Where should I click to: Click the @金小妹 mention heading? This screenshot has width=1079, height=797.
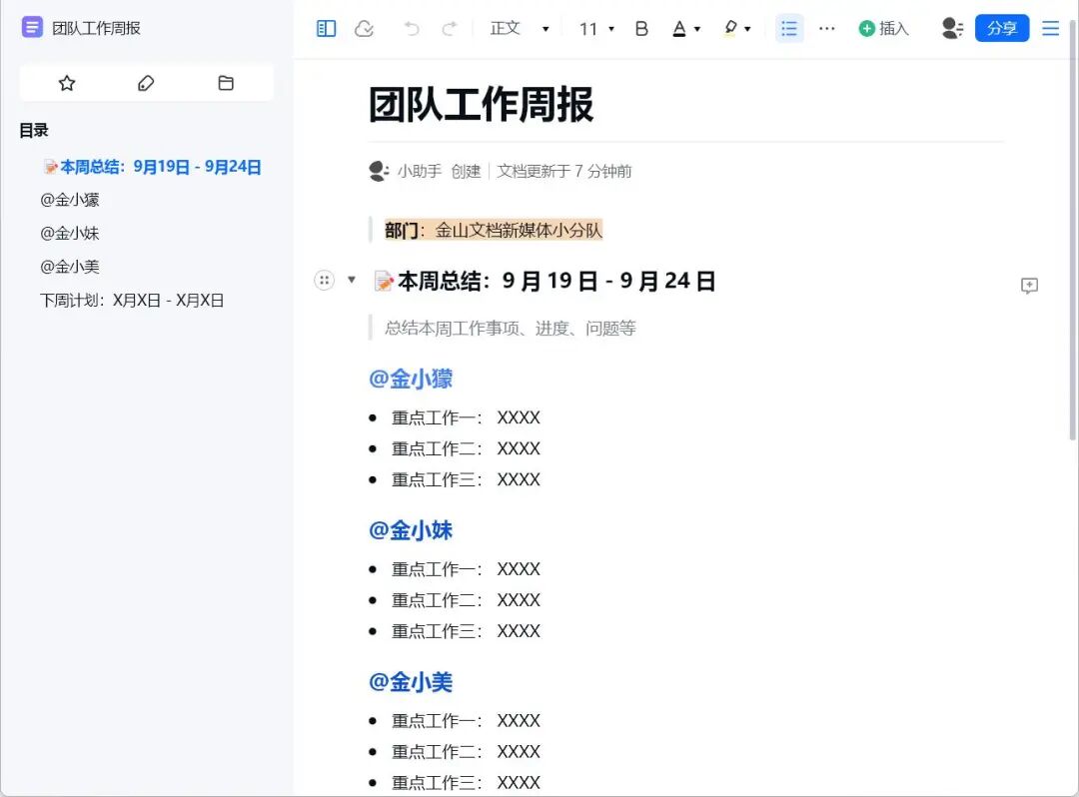click(411, 530)
